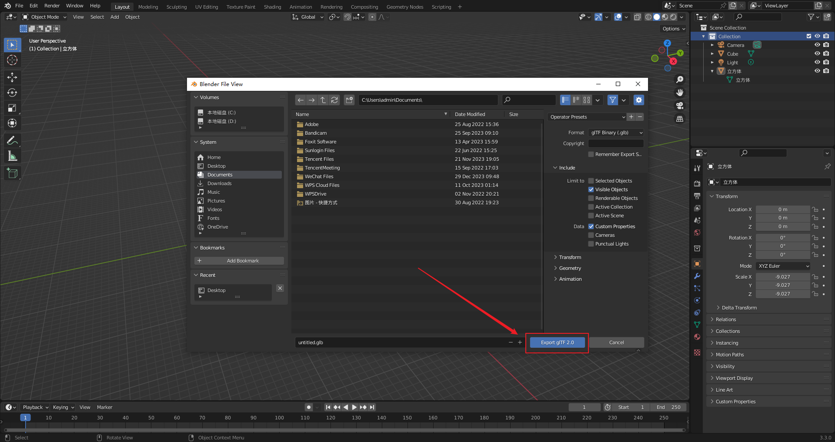
Task: Switch file browser to vertical list view
Action: point(565,100)
